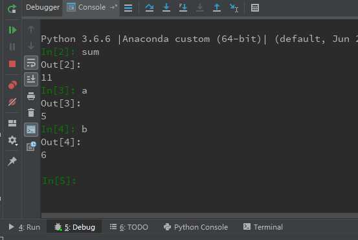Click Run to Cursor icon

tap(234, 8)
